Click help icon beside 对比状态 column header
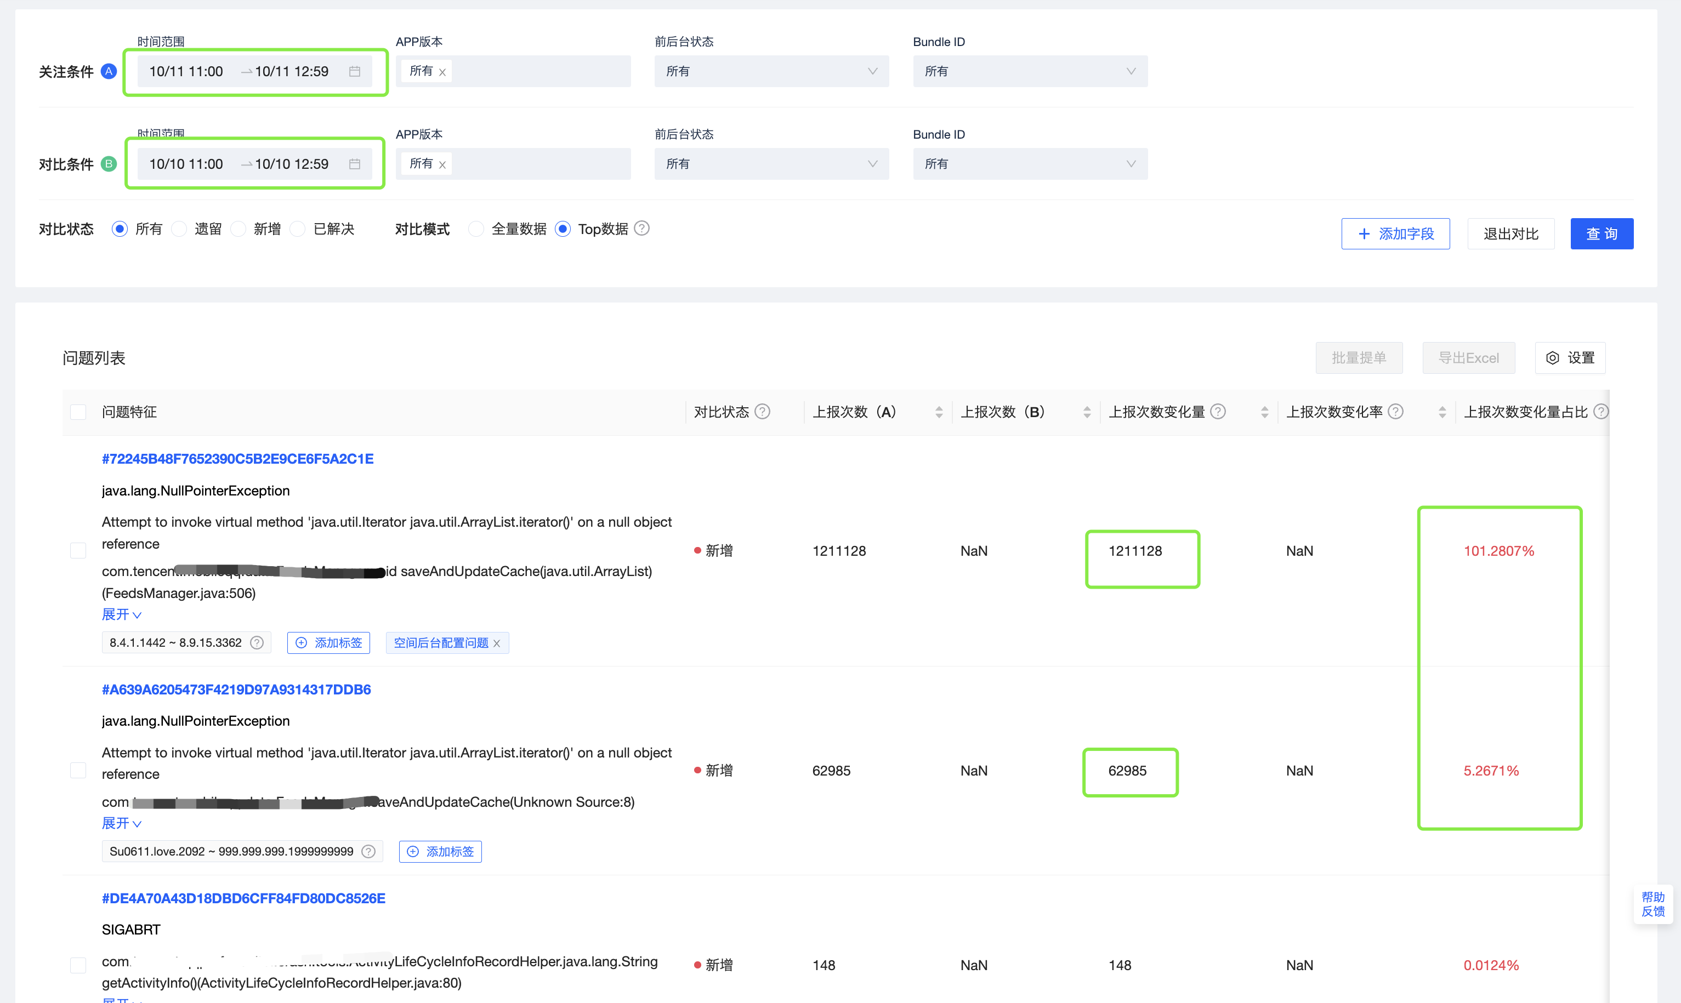The width and height of the screenshot is (1681, 1003). tap(763, 412)
